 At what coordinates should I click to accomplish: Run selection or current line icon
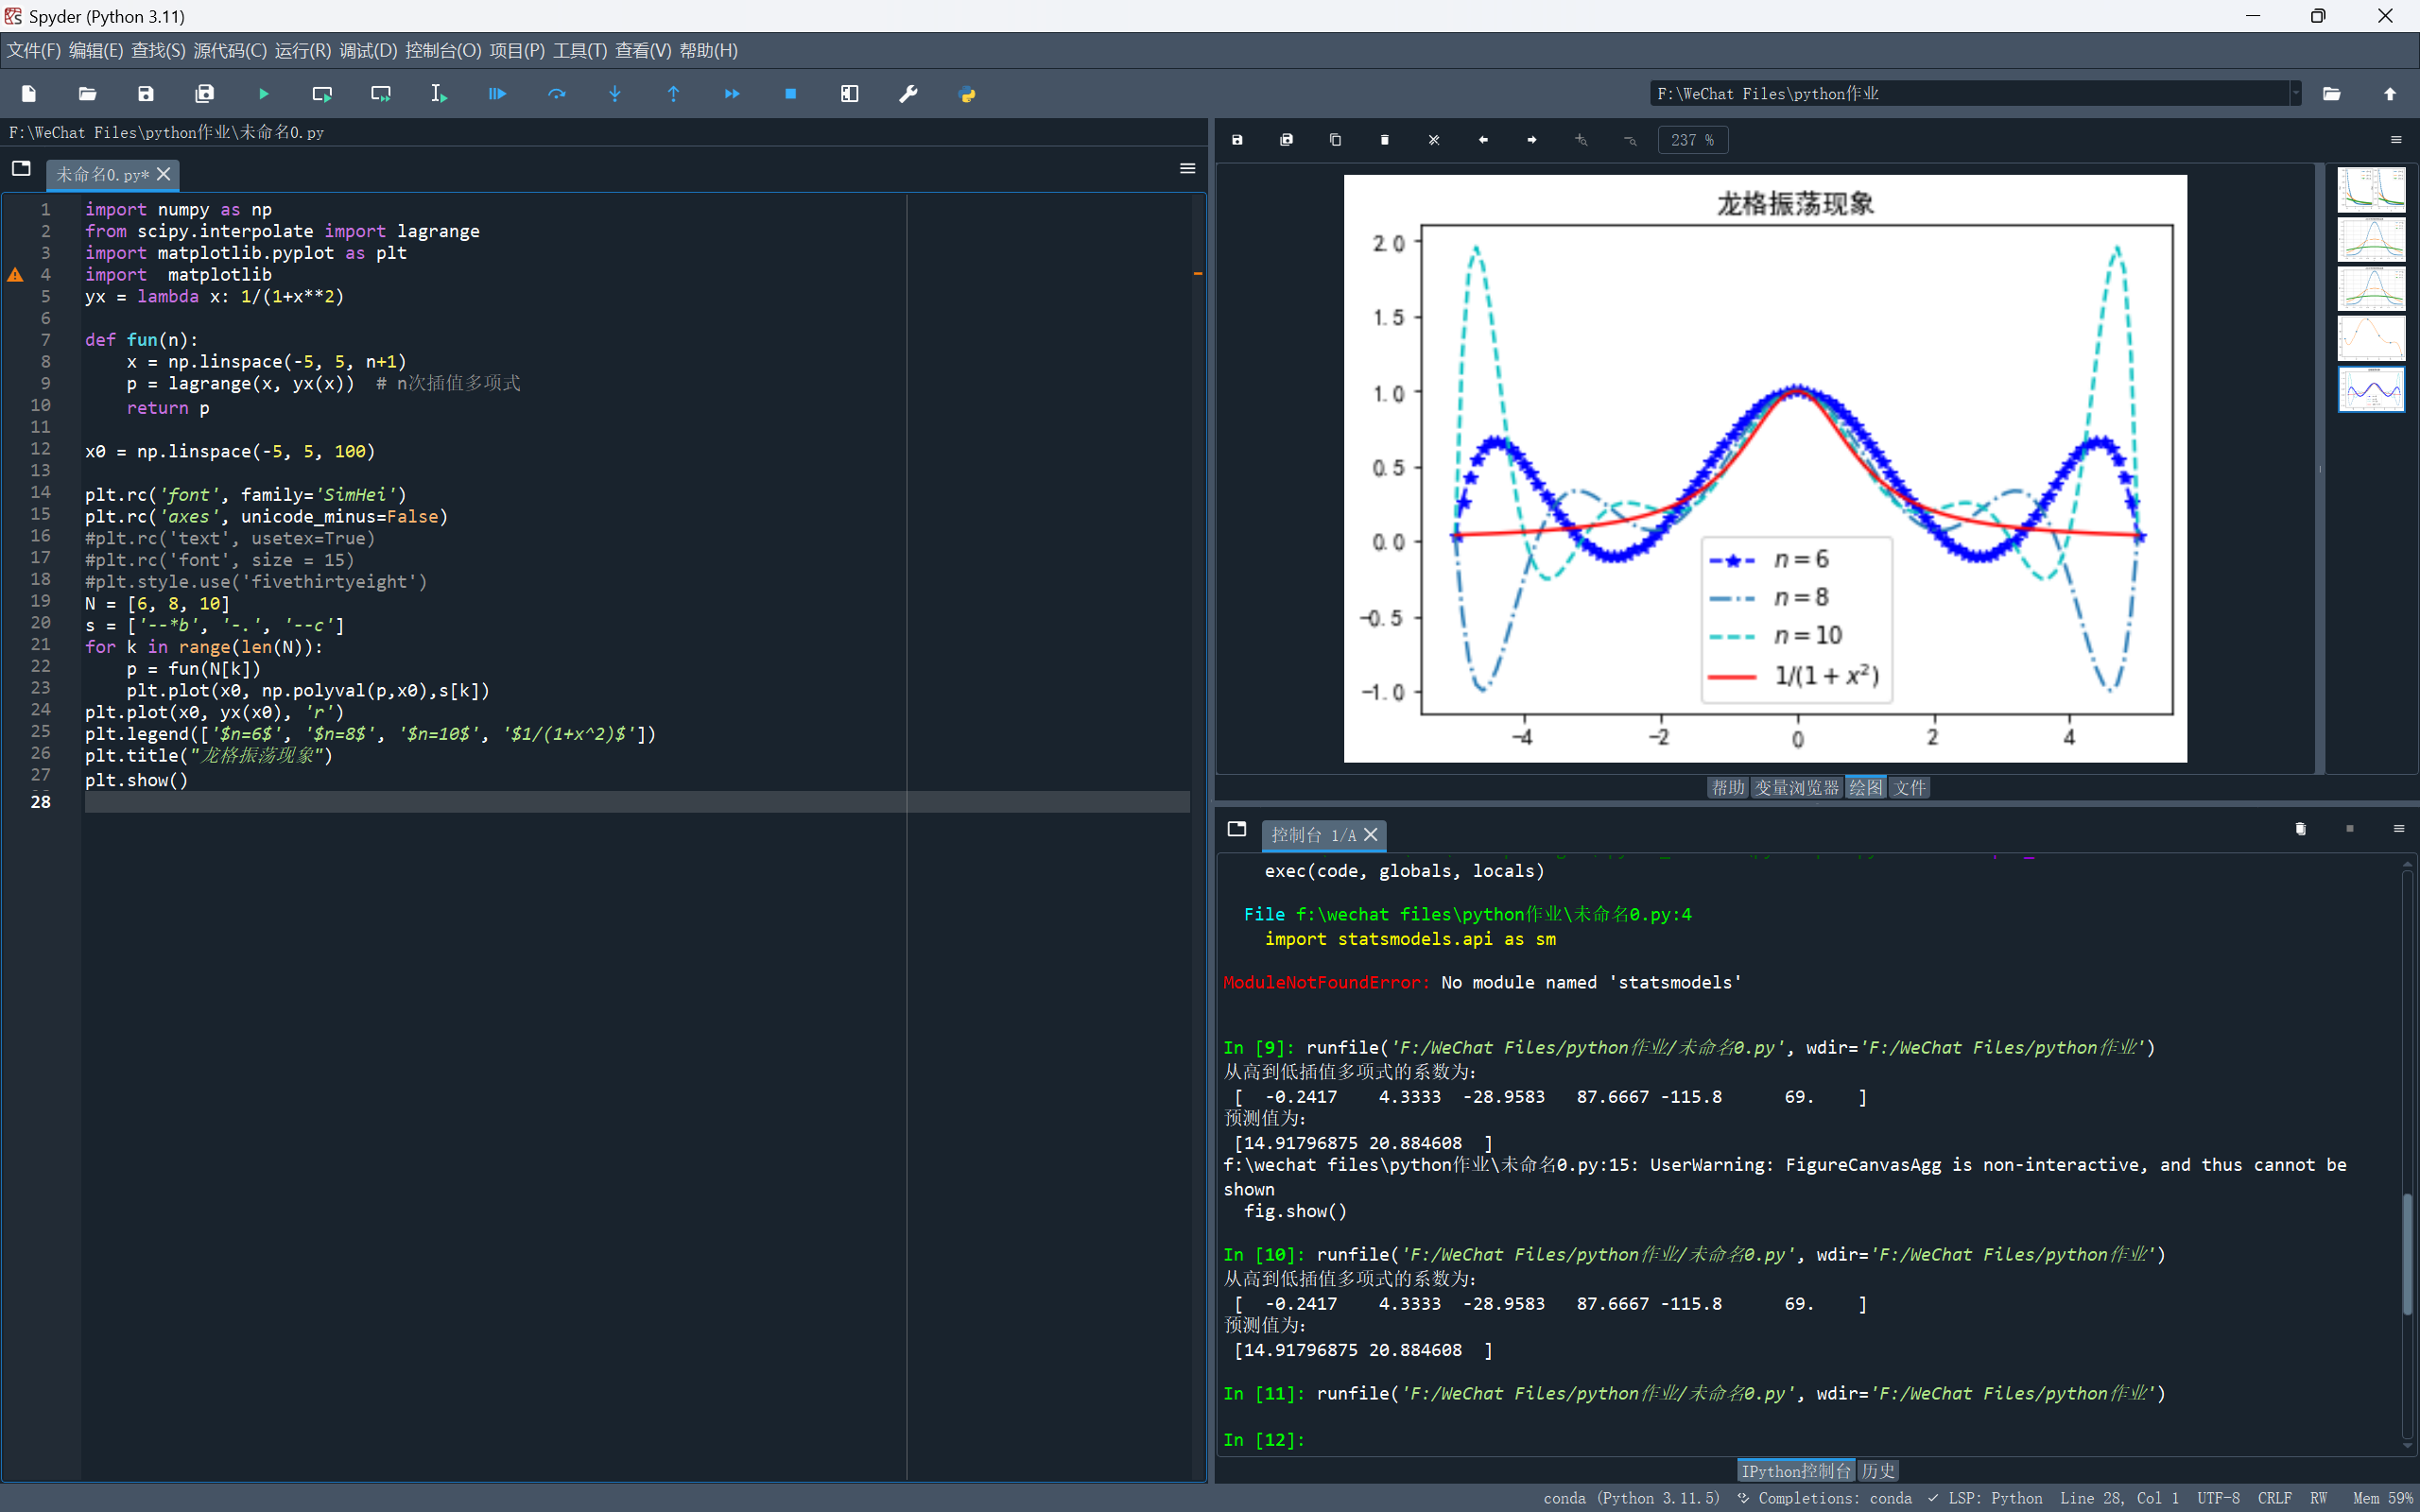(439, 93)
